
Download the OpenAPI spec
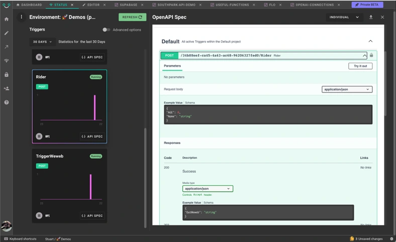tap(371, 17)
